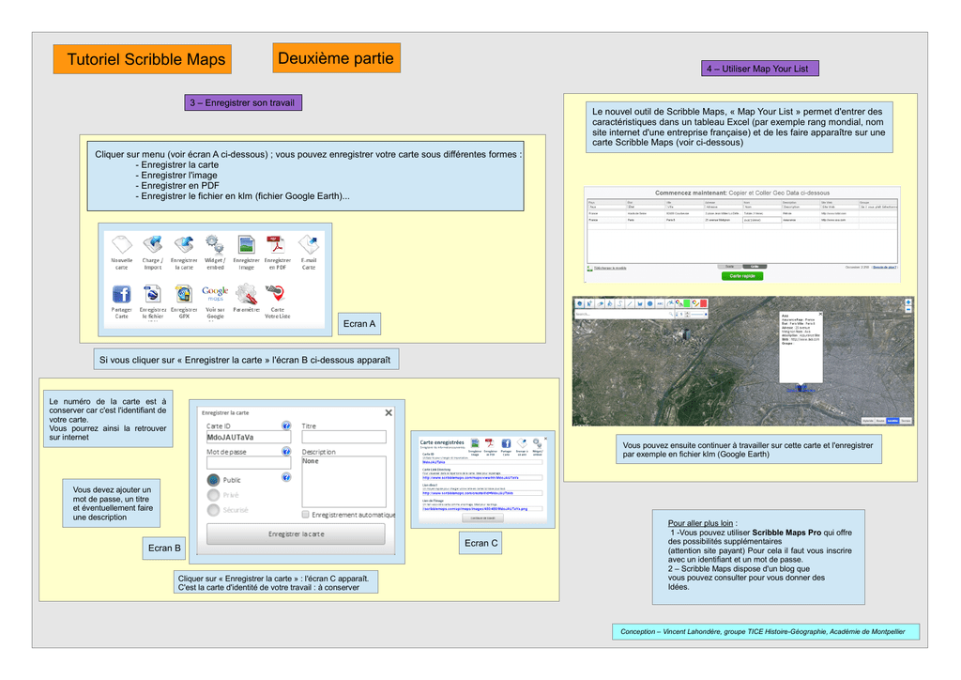Screen dimensions: 961x680
Task: Click the Titre input field
Action: pos(343,437)
